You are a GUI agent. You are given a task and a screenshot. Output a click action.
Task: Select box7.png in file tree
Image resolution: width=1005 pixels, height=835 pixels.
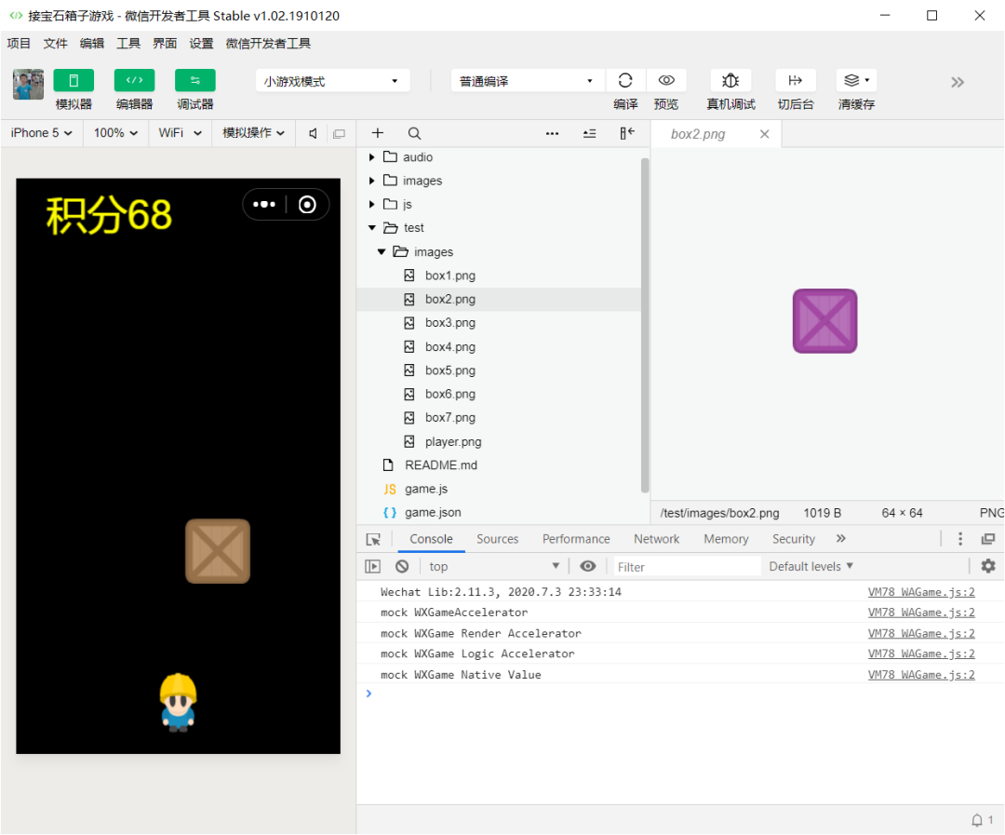(450, 417)
